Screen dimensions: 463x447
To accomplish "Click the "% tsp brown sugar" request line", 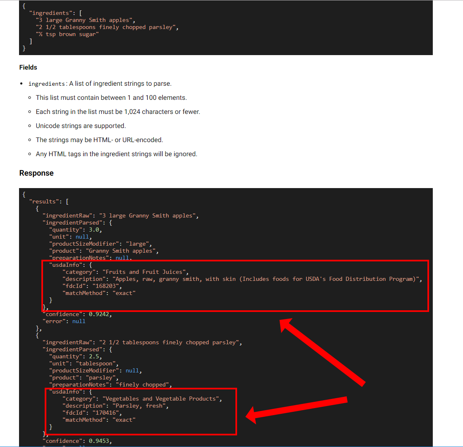I will [x=67, y=34].
